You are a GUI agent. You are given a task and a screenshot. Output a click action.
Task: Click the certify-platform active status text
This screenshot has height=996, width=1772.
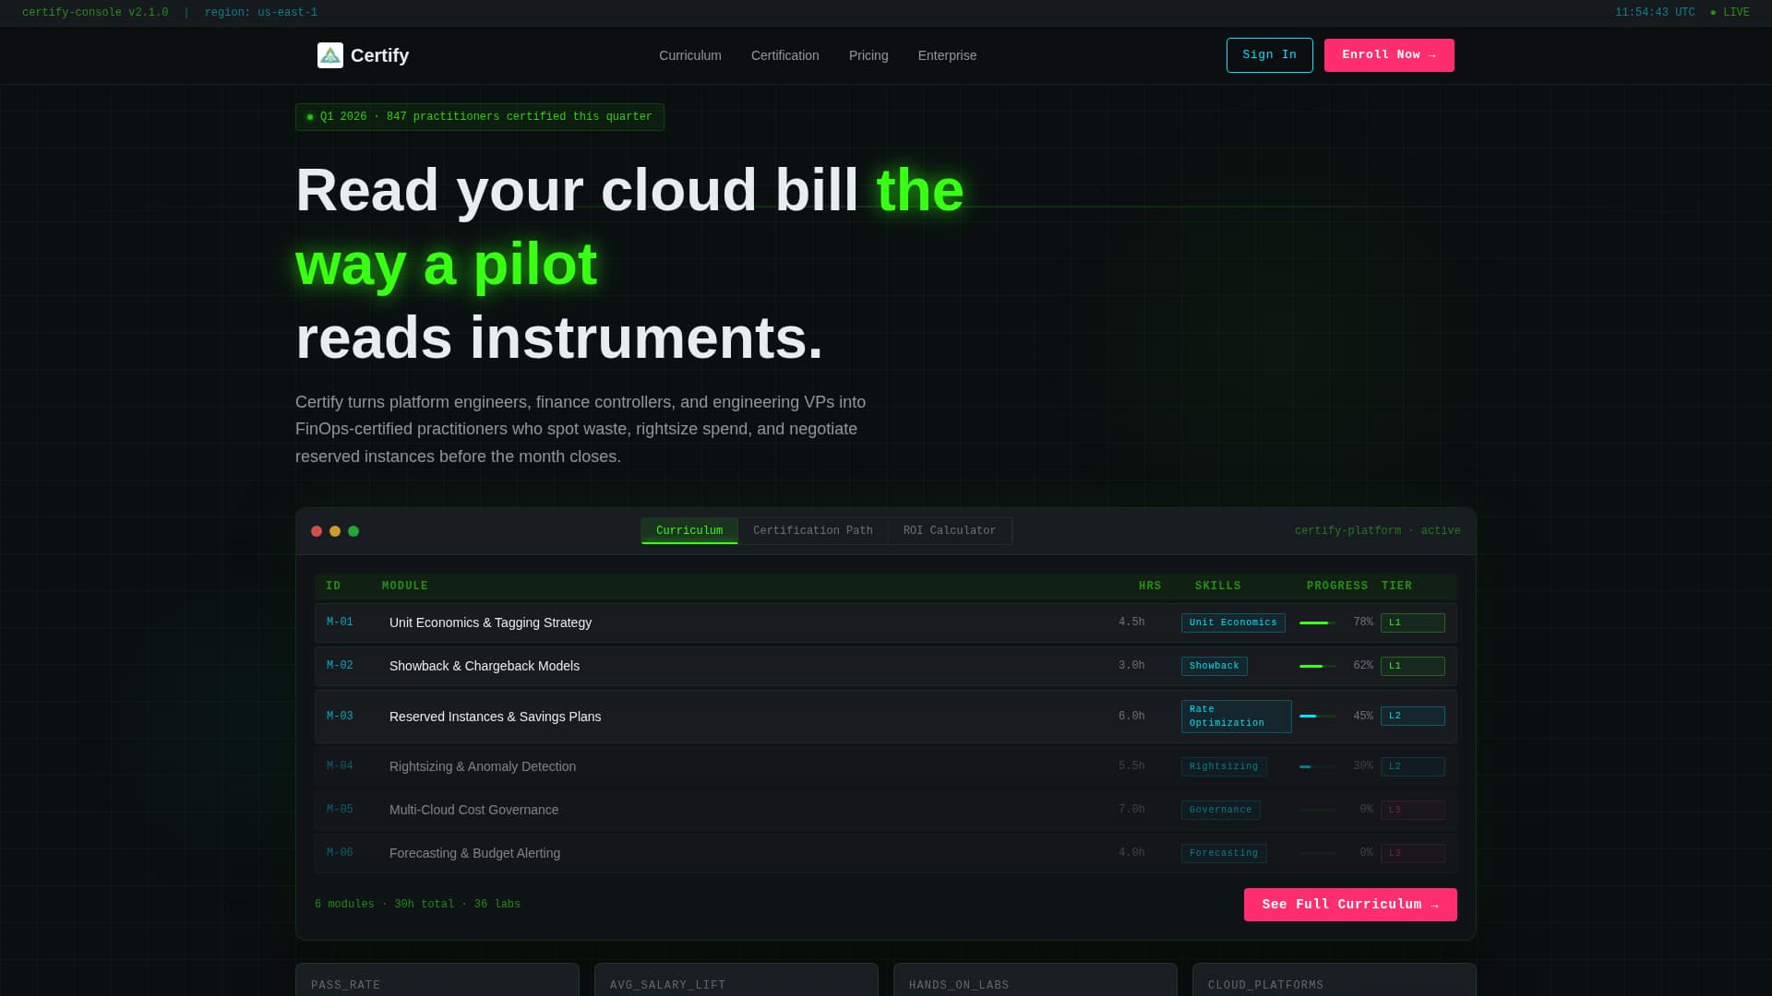pyautogui.click(x=1377, y=531)
